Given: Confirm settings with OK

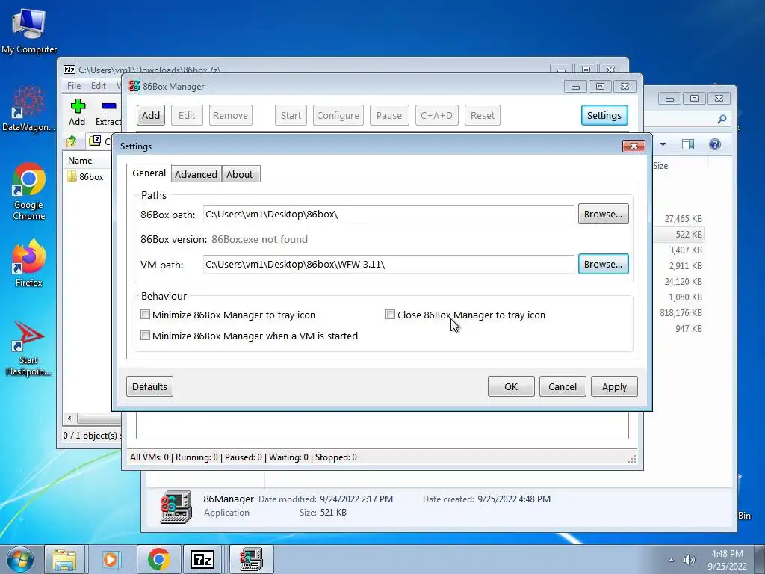Looking at the screenshot, I should coord(511,386).
